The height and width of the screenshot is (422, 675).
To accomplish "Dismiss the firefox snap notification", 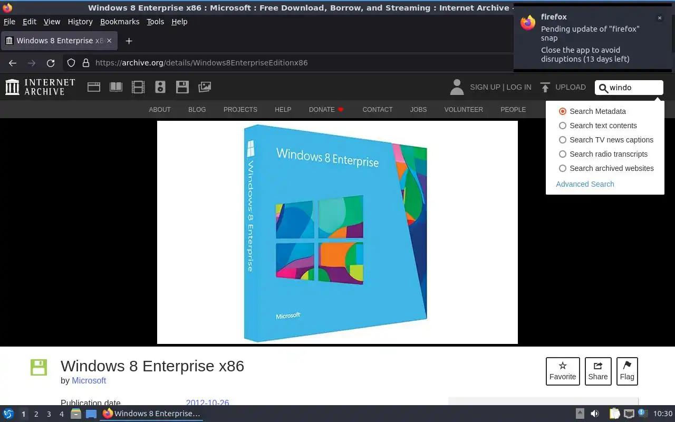I will (659, 18).
